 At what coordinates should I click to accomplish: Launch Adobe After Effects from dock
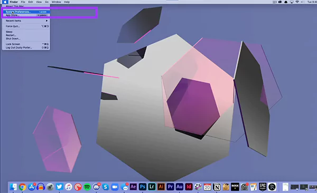point(133,187)
